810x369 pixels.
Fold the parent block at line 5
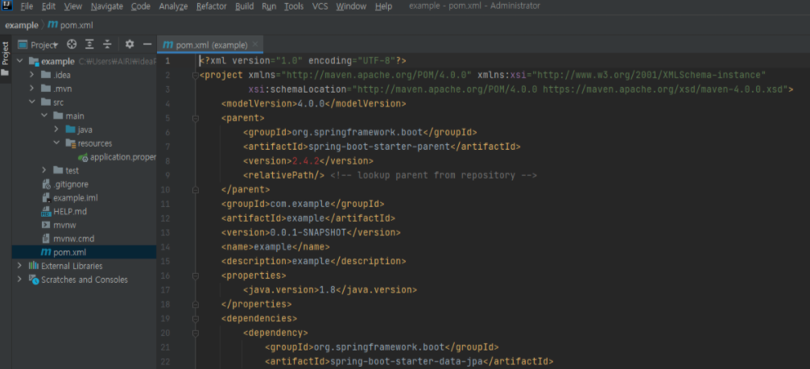point(196,118)
